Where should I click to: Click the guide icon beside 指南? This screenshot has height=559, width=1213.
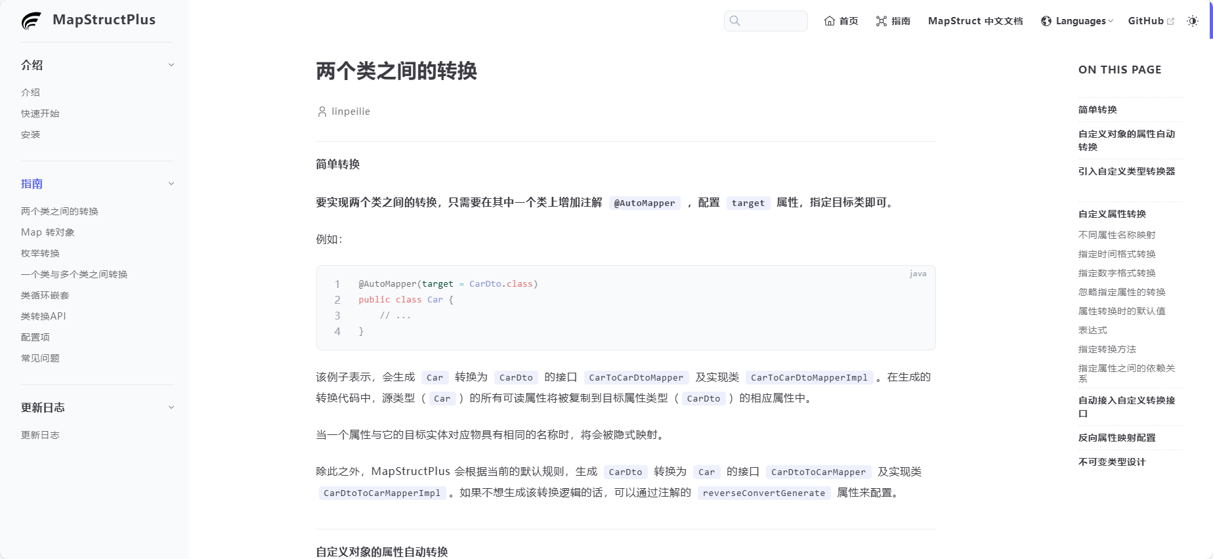[x=882, y=21]
